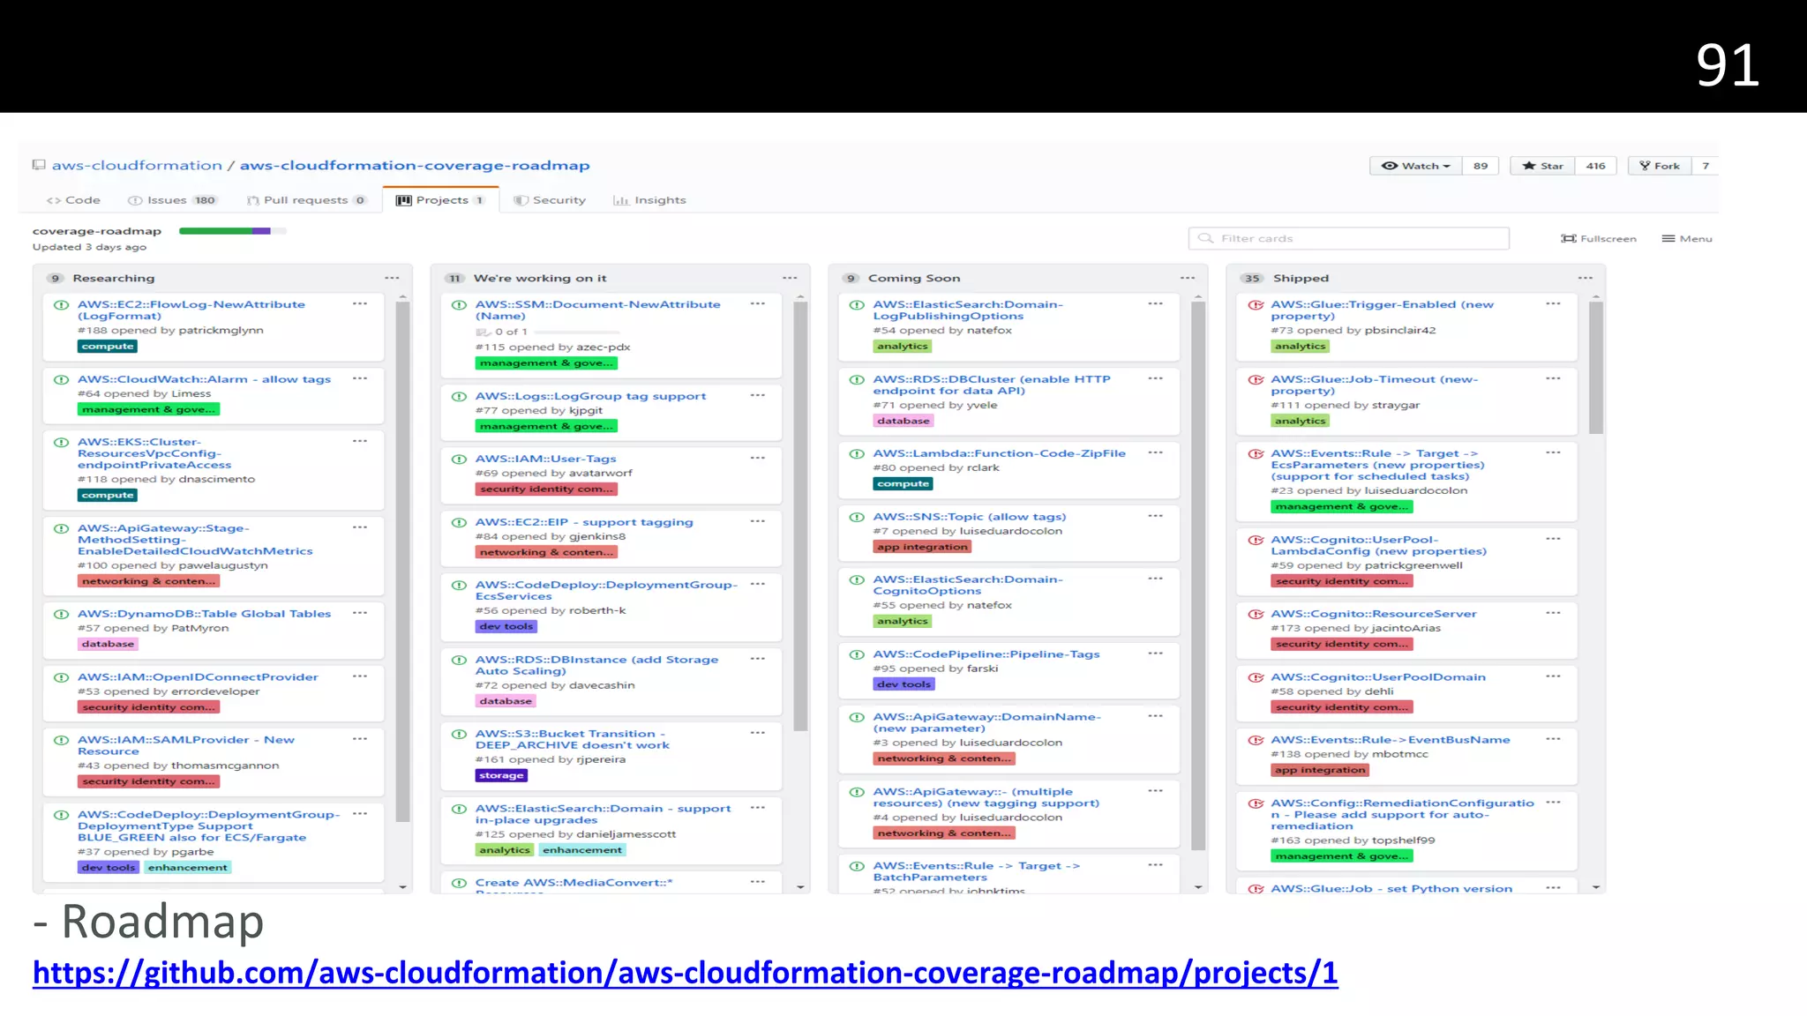The height and width of the screenshot is (1016, 1807).
Task: Click Researching column scrollbar
Action: coord(402,563)
